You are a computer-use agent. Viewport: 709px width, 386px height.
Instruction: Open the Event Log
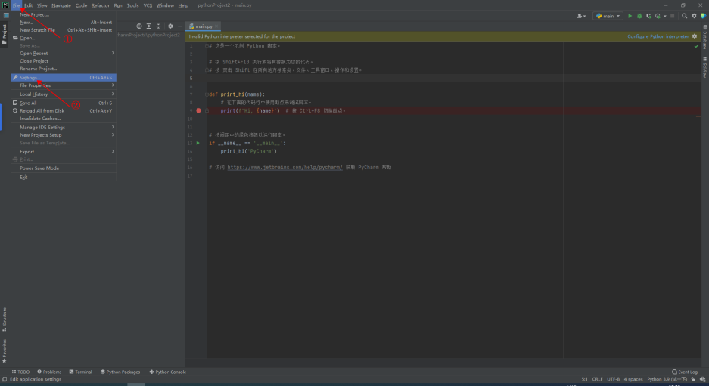(x=685, y=372)
